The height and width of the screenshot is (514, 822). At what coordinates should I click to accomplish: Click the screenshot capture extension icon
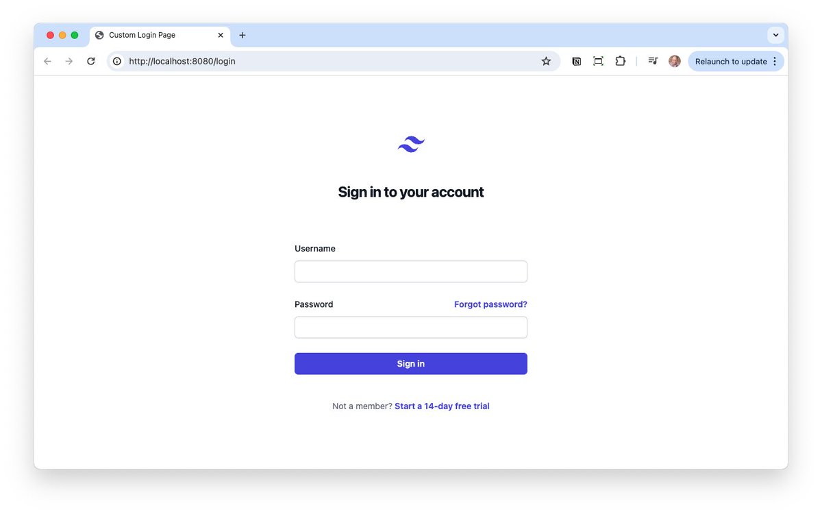click(598, 61)
